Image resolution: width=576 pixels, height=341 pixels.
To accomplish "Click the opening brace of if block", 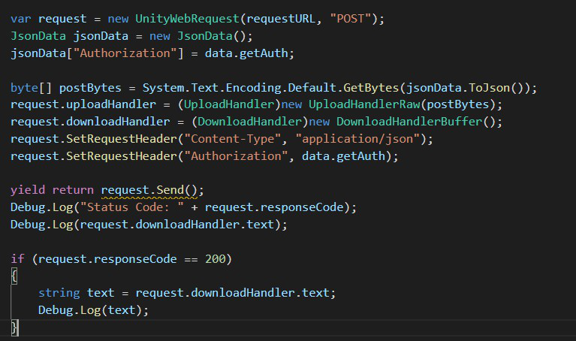I will pos(14,276).
